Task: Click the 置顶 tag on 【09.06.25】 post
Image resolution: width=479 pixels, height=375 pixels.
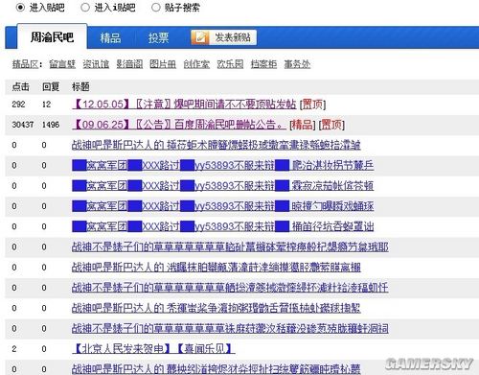Action: 331,125
